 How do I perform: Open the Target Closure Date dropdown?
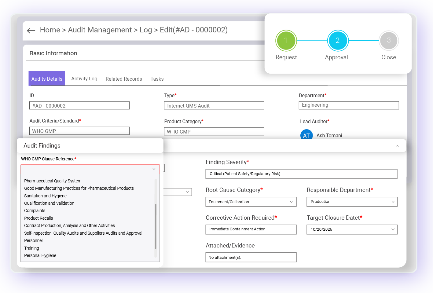click(352, 229)
